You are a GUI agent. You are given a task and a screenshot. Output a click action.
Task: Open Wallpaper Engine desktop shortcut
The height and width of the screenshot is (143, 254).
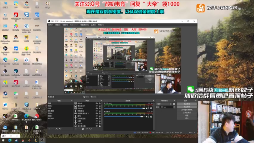[26, 28]
